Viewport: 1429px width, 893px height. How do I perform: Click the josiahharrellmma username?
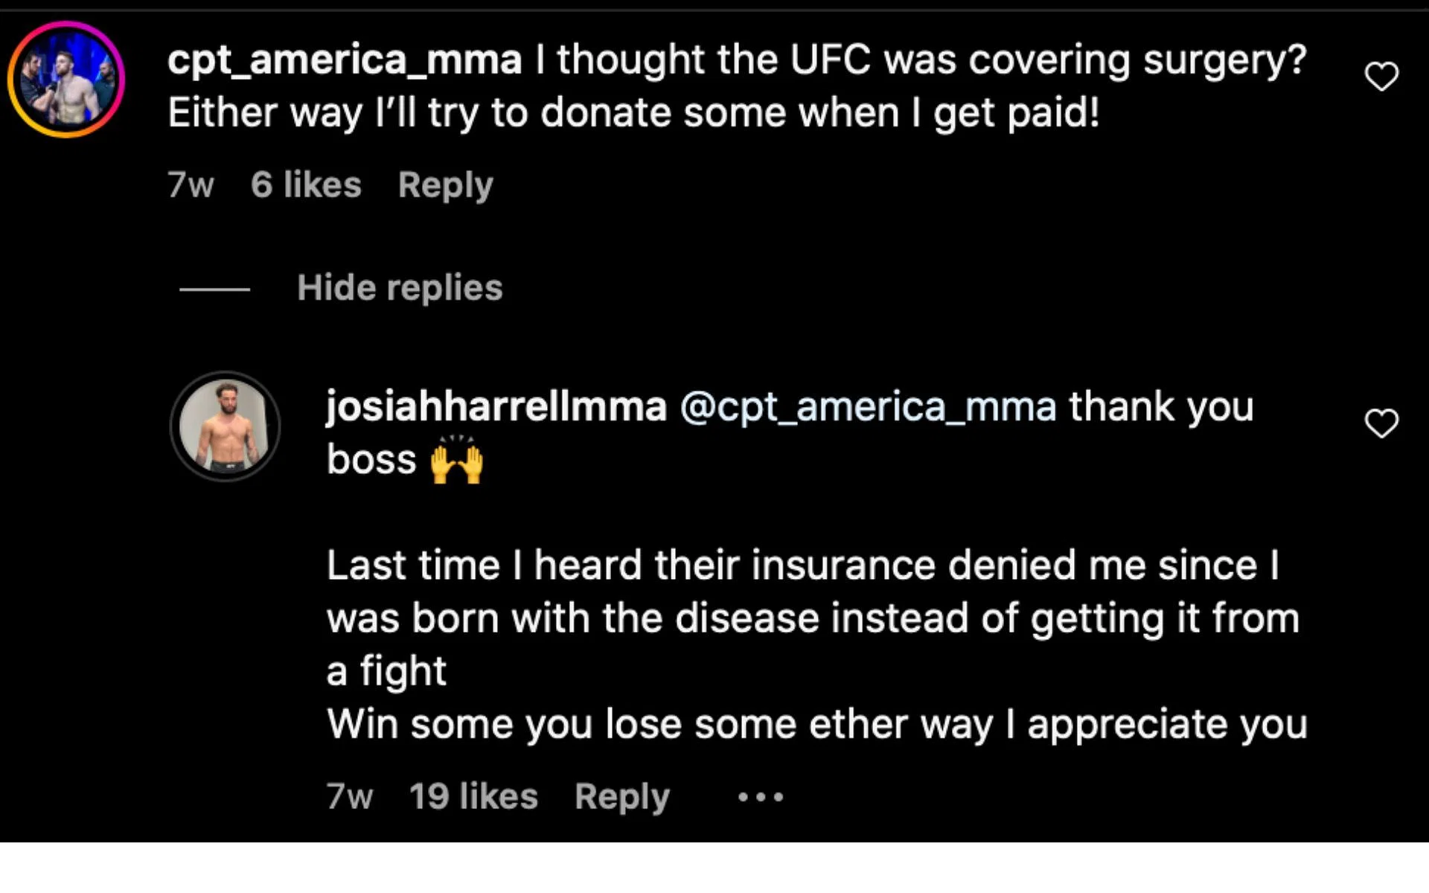[x=496, y=407]
